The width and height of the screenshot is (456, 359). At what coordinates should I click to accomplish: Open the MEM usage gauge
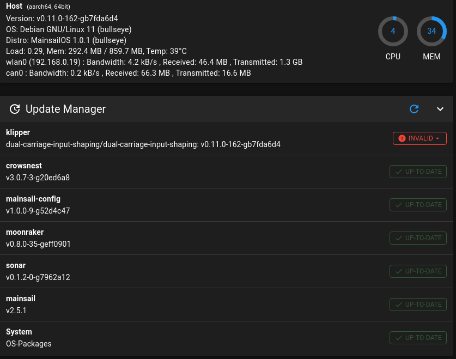coord(431,31)
